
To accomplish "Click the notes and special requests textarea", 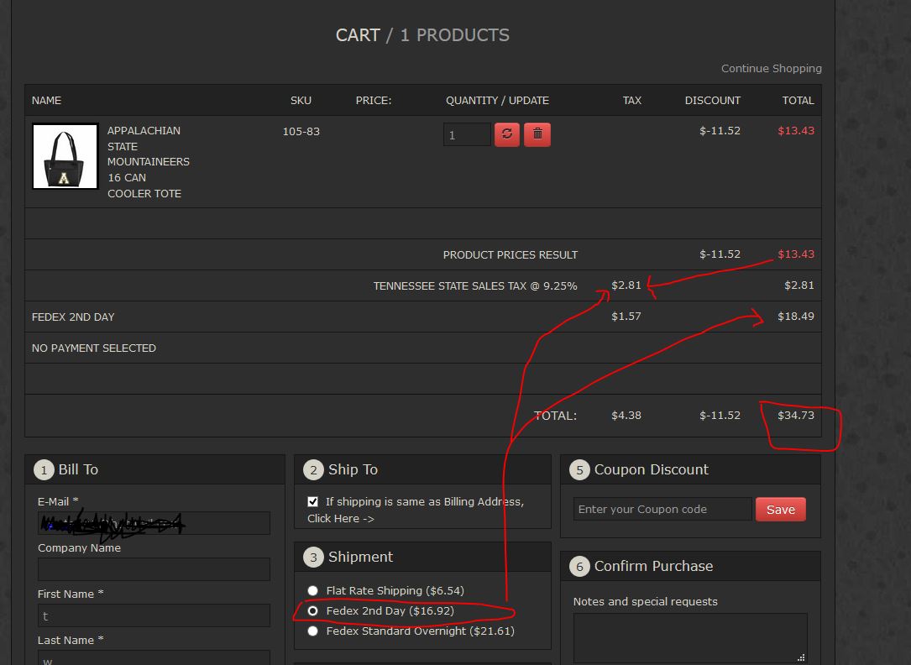I will (689, 637).
